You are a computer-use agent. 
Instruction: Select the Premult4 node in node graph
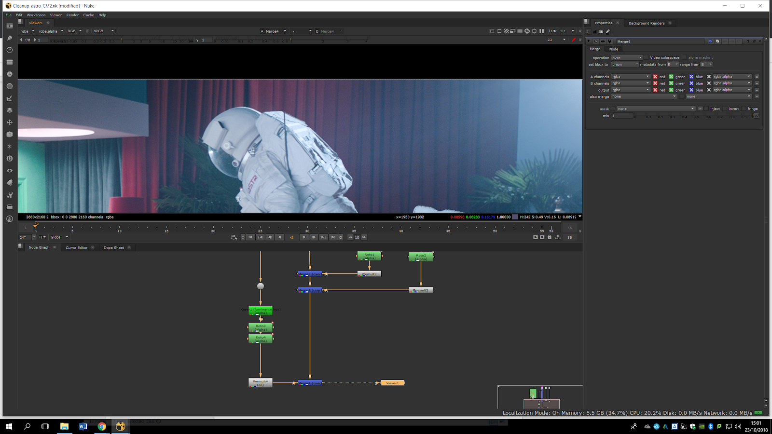click(x=261, y=383)
